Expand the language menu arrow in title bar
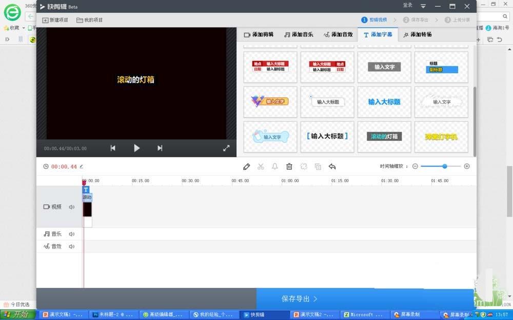This screenshot has width=513, height=320. coord(423,7)
